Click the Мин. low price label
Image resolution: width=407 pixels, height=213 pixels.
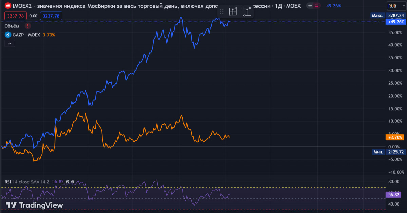coord(378,152)
